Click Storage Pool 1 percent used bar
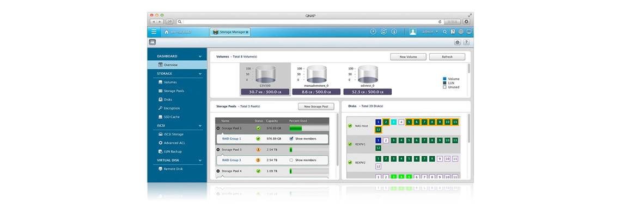Screen dimensions: 621x217 (x=309, y=128)
